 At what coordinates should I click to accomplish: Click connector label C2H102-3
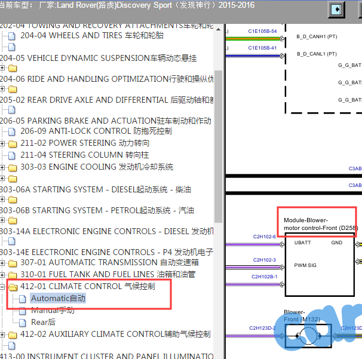[x=265, y=260]
